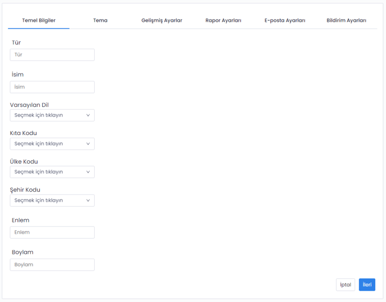Open the Varsayılan Dil dropdown
This screenshot has height=302, width=386.
tap(52, 115)
